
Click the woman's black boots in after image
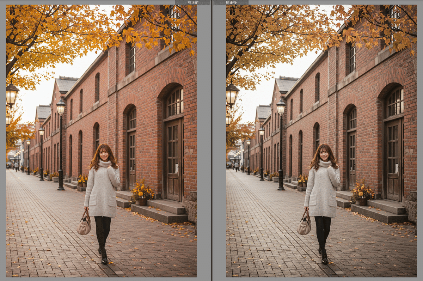pyautogui.click(x=324, y=257)
